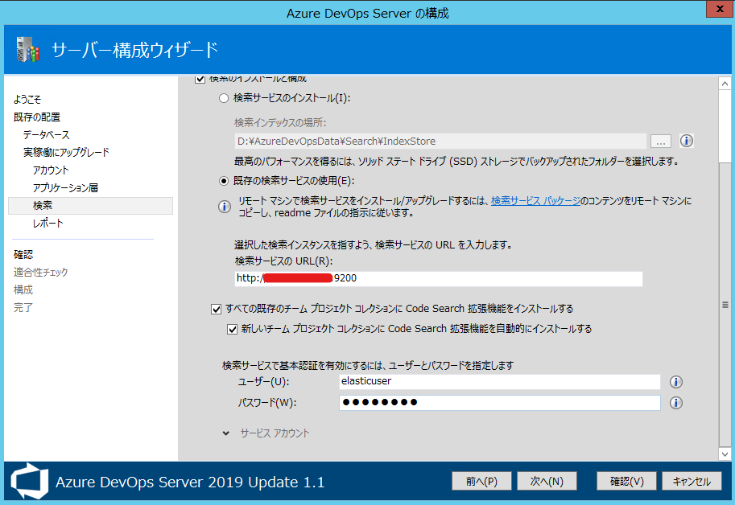
Task: Click the ユーザー input field
Action: (500, 382)
